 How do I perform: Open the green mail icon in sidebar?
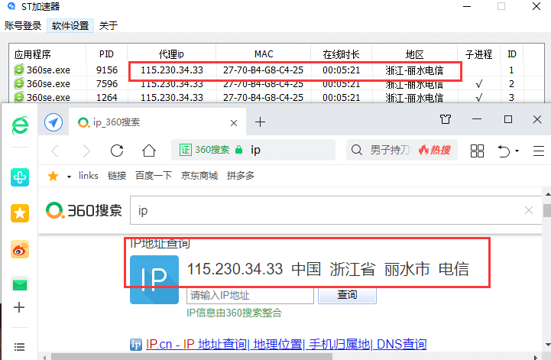pyautogui.click(x=20, y=284)
